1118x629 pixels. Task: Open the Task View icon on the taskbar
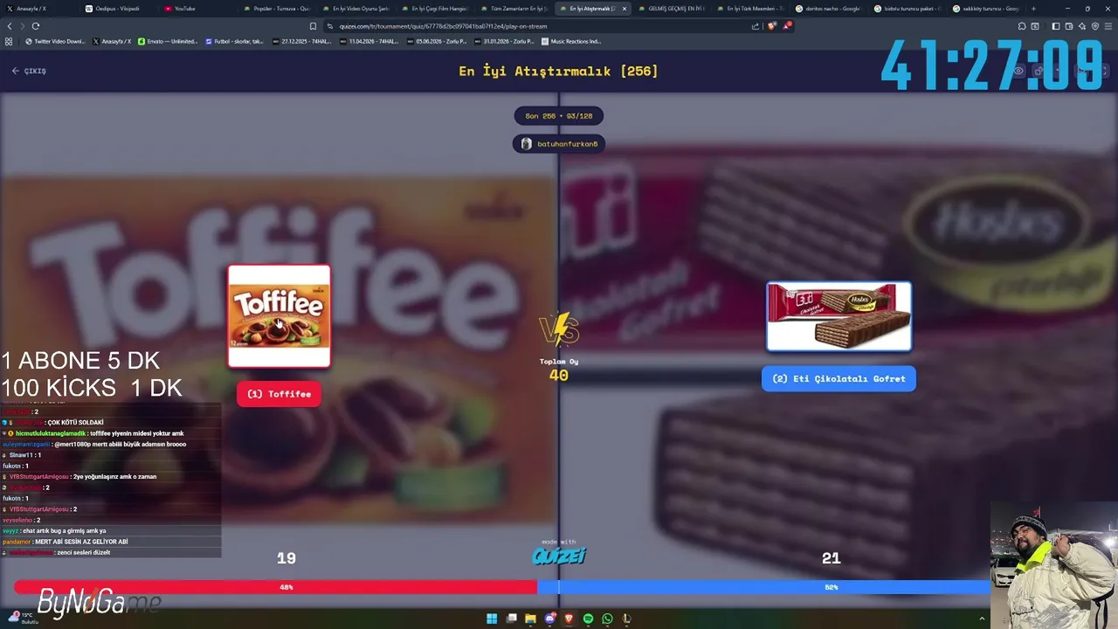click(511, 619)
